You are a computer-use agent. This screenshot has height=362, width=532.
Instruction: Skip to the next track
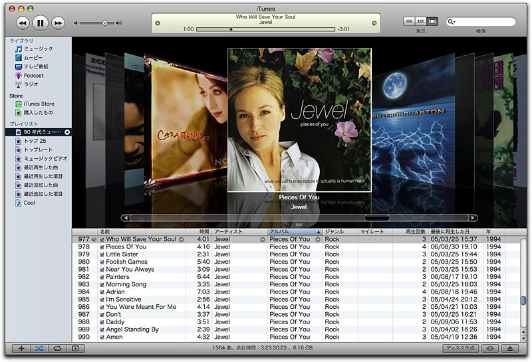coord(59,23)
